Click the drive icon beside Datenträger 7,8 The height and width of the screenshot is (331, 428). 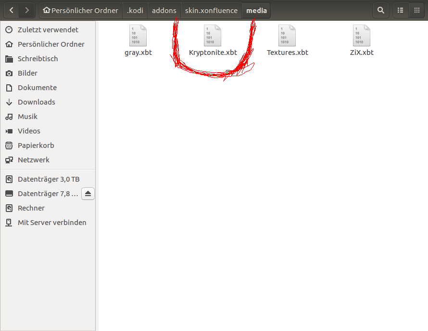coord(9,194)
